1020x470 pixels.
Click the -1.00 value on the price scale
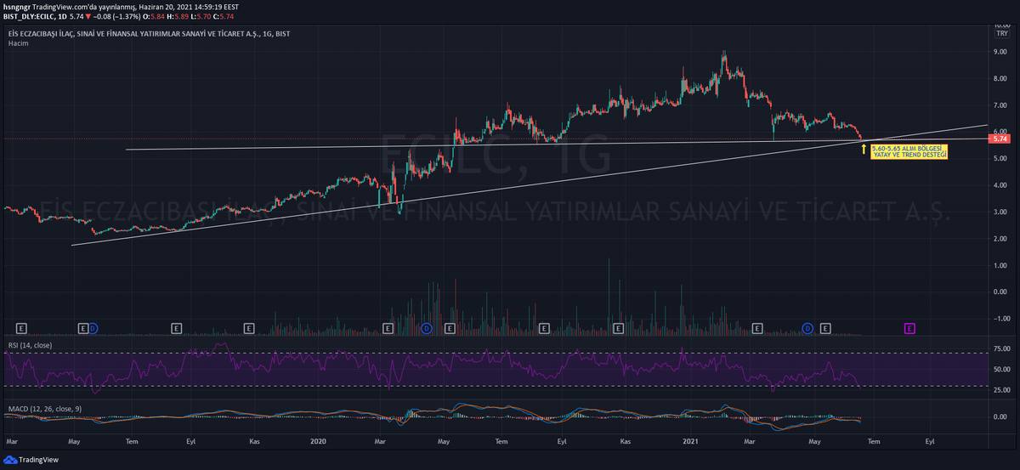pos(1000,319)
